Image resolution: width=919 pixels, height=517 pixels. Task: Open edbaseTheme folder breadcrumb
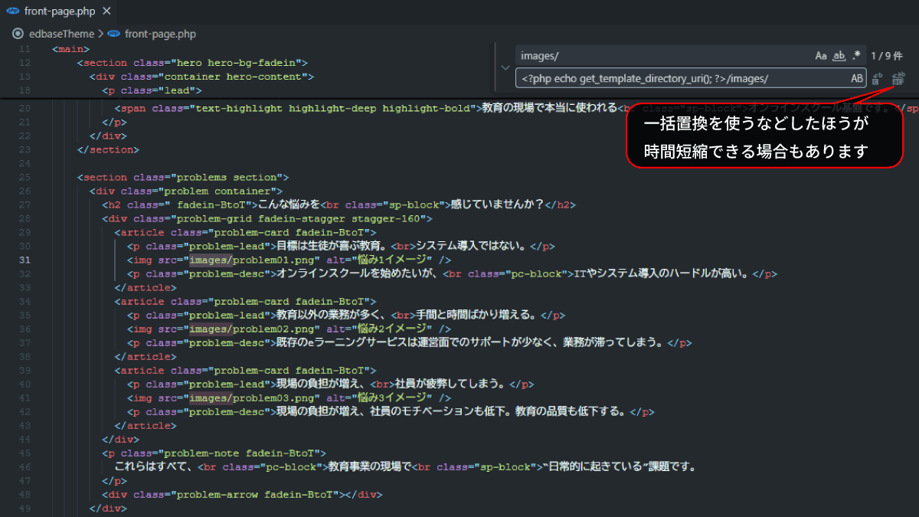[61, 34]
